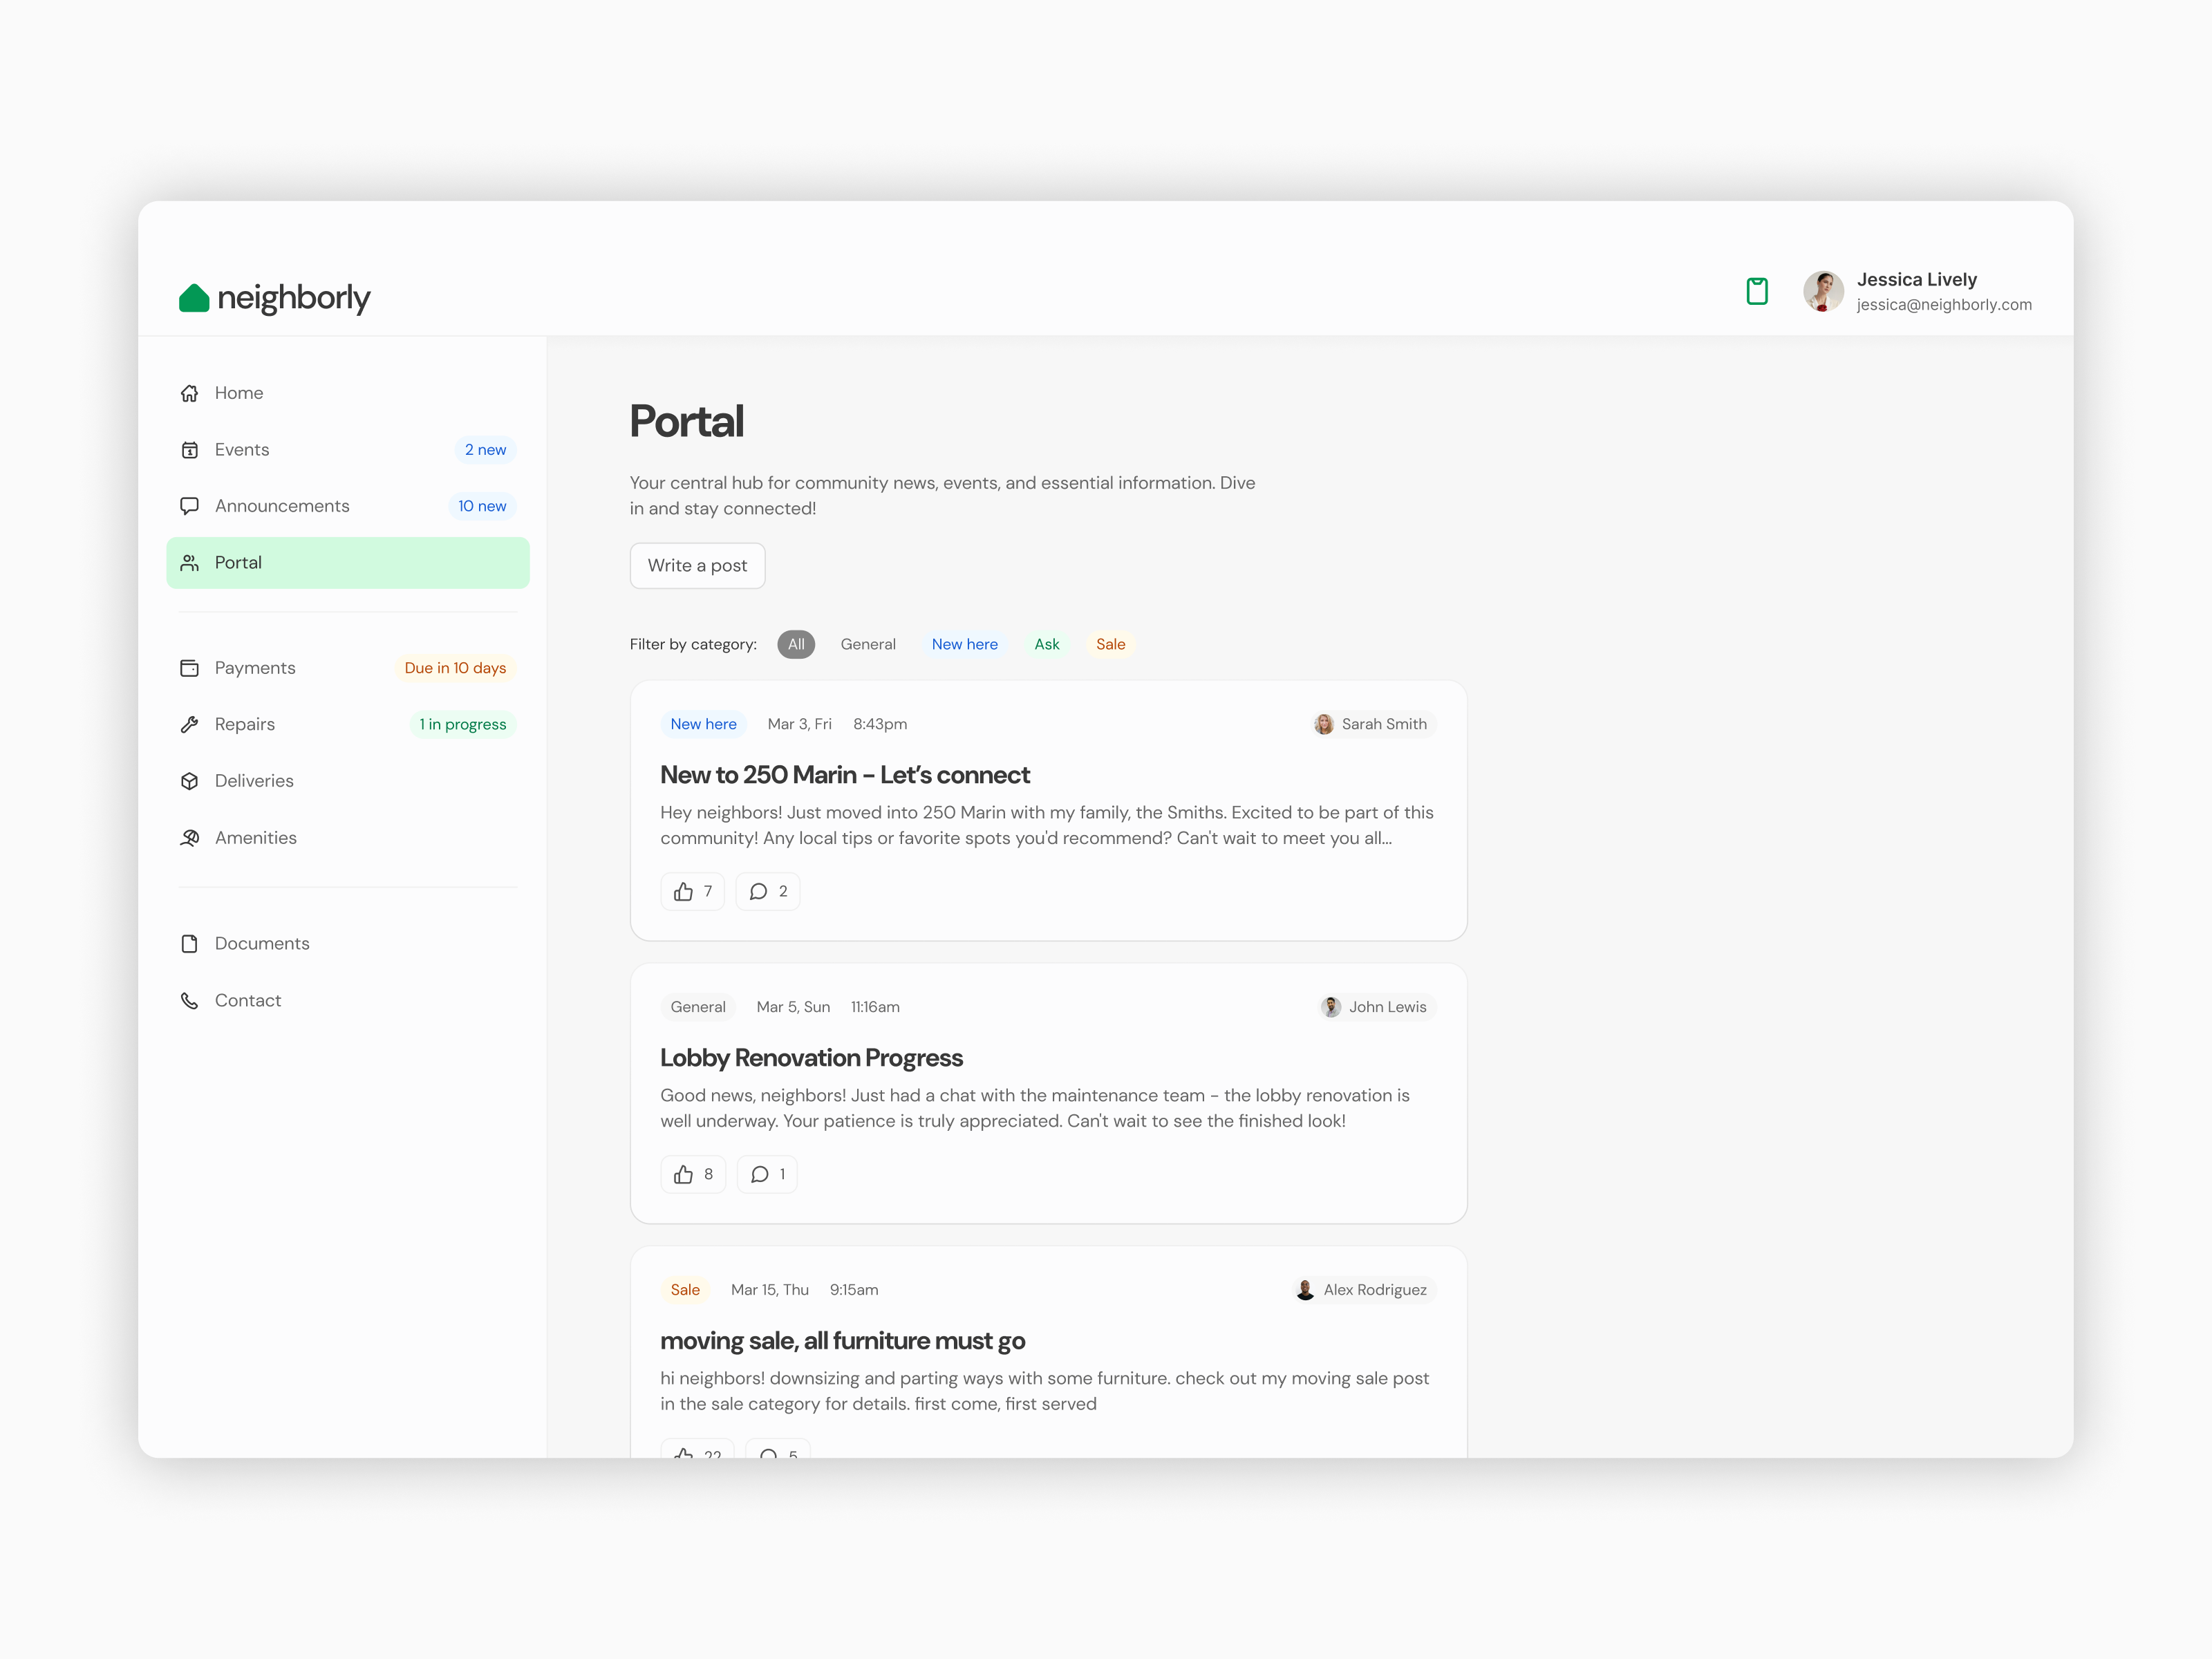Select the All category filter
The width and height of the screenshot is (2212, 1659).
click(796, 644)
